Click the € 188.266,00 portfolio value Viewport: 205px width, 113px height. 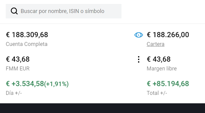168,35
